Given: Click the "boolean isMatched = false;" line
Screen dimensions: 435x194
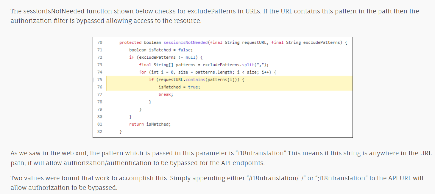Looking at the screenshot, I should coord(161,50).
